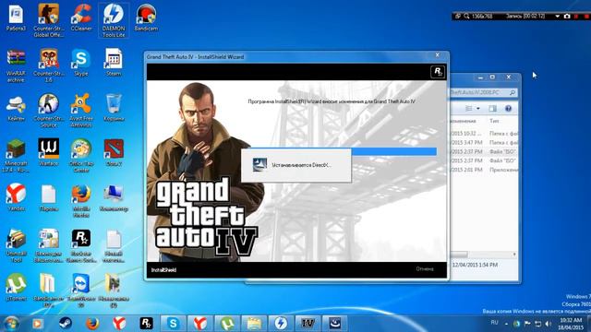This screenshot has width=591, height=332.
Task: Click the volume speaker tray icon
Action: pyautogui.click(x=549, y=324)
